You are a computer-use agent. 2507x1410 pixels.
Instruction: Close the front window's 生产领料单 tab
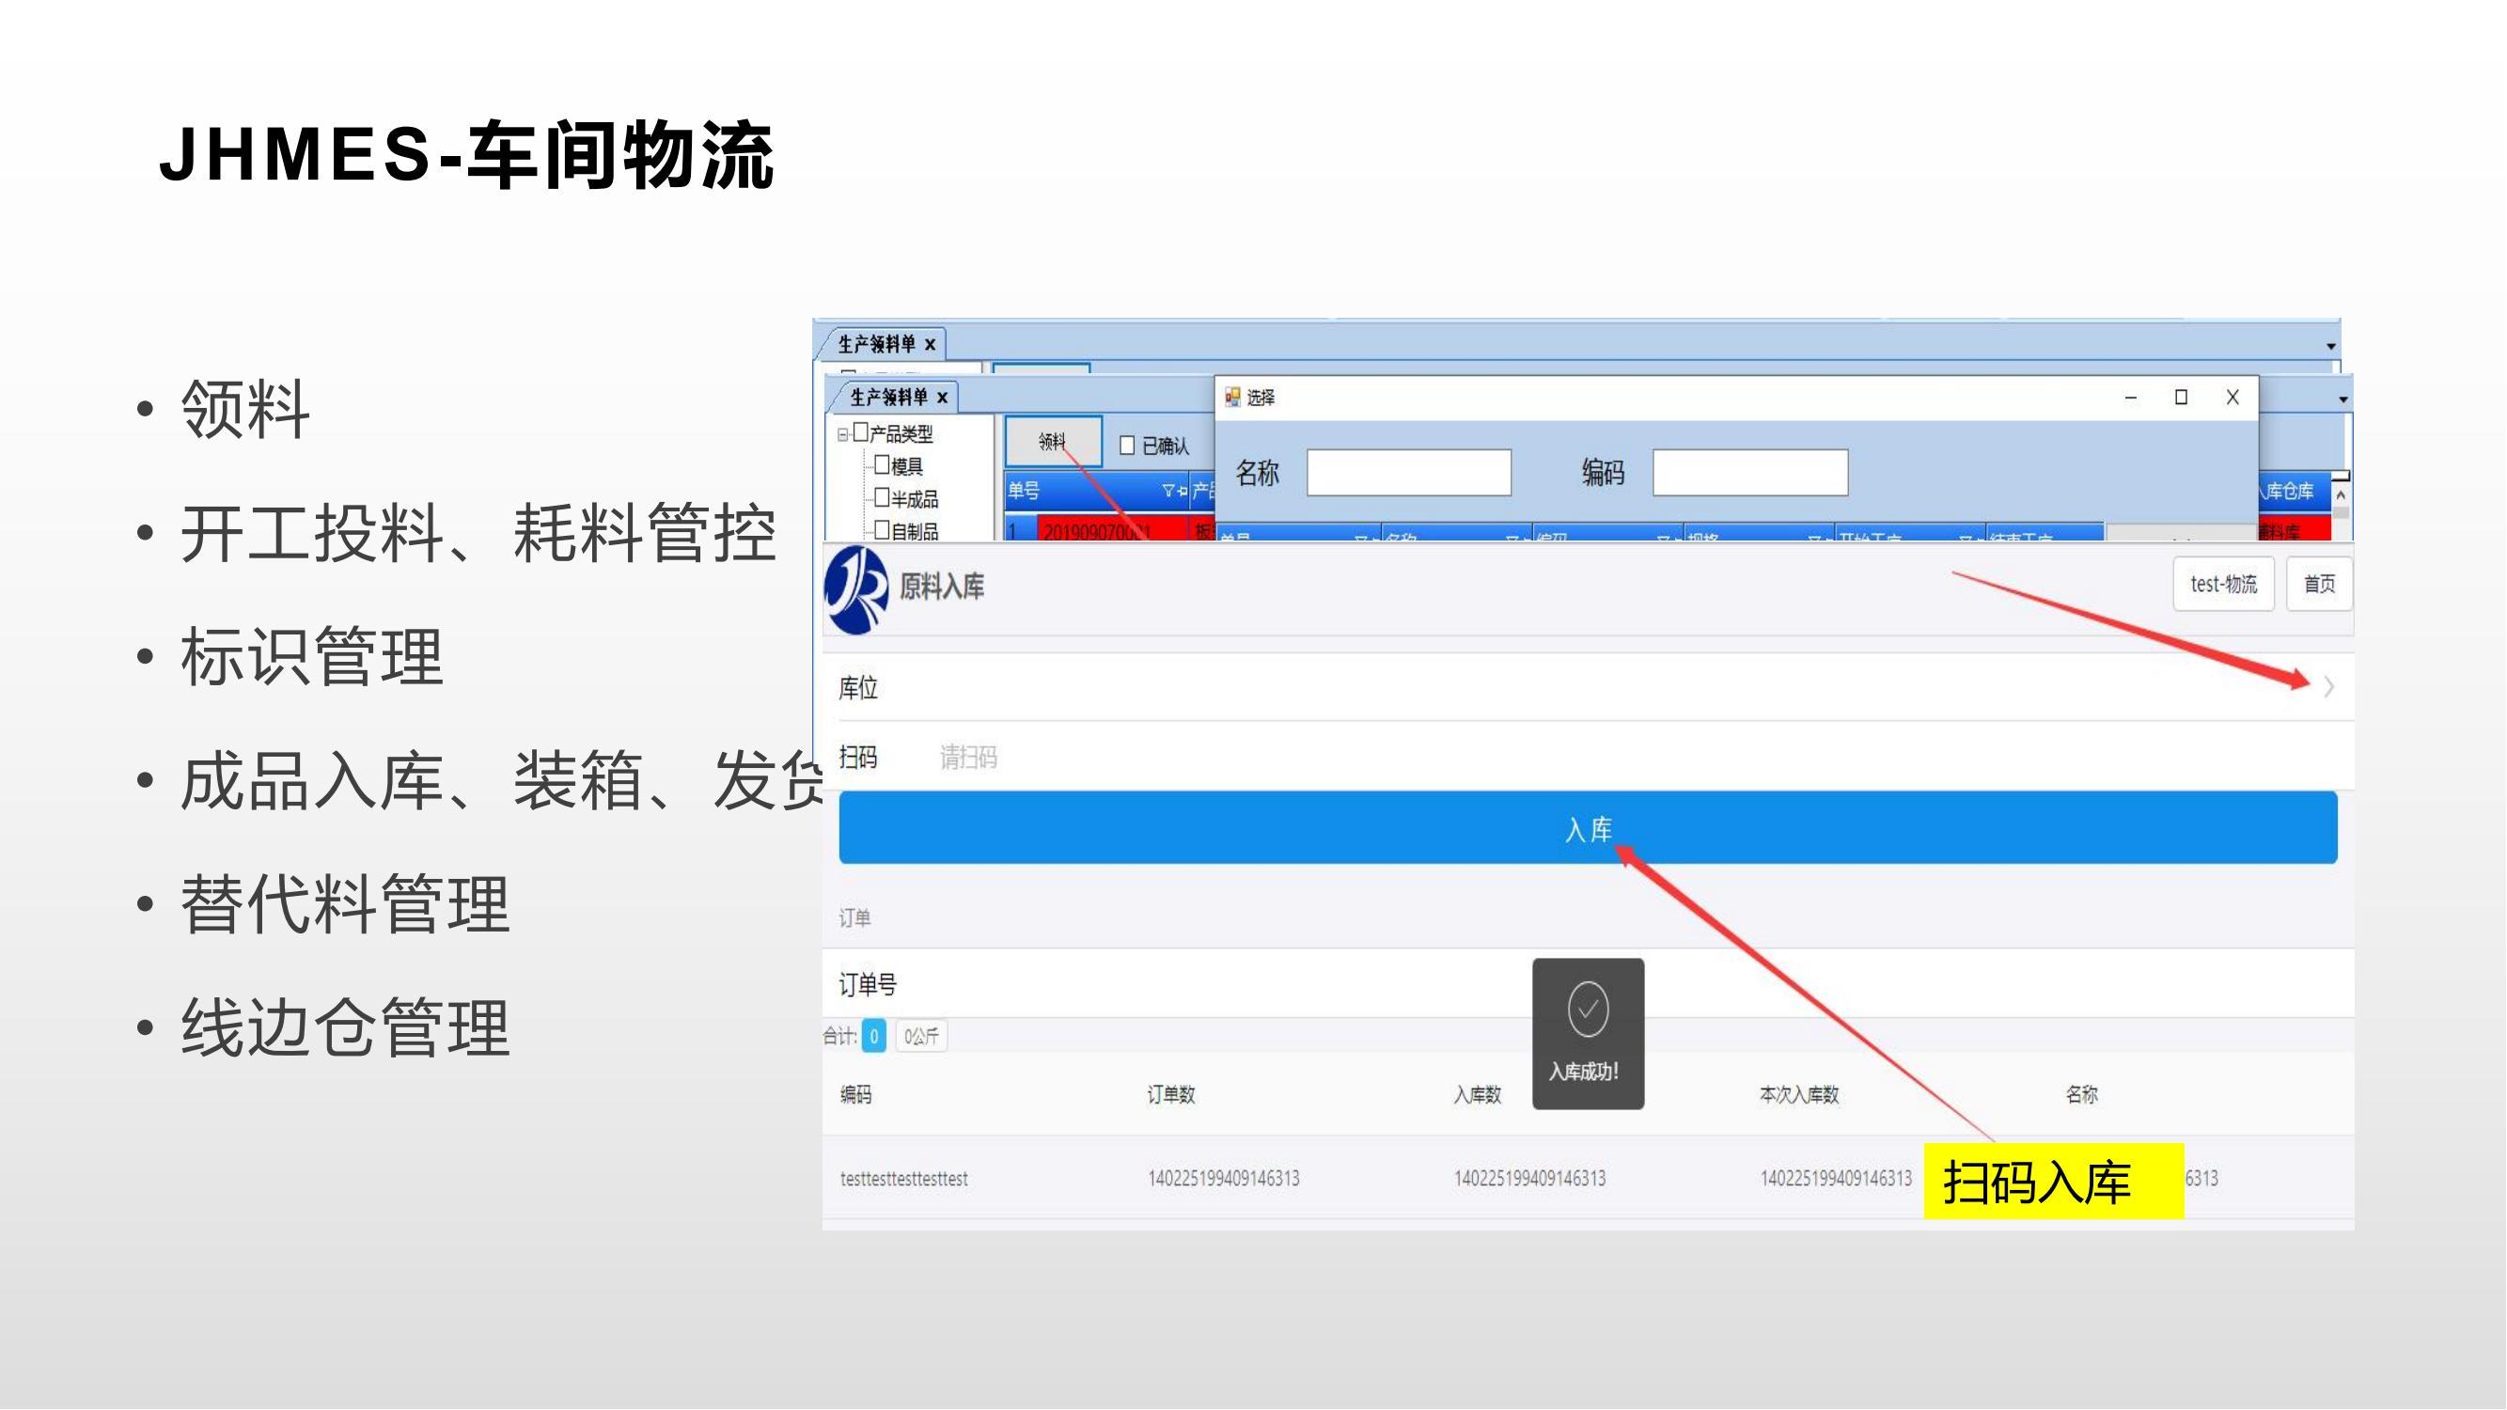(942, 397)
